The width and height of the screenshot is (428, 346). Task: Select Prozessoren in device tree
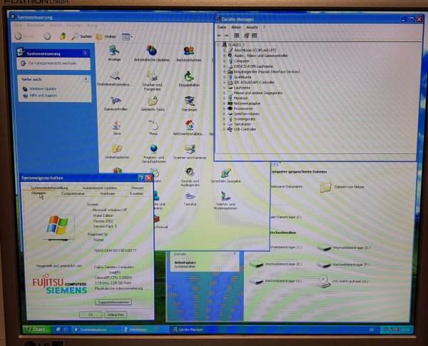tap(243, 108)
